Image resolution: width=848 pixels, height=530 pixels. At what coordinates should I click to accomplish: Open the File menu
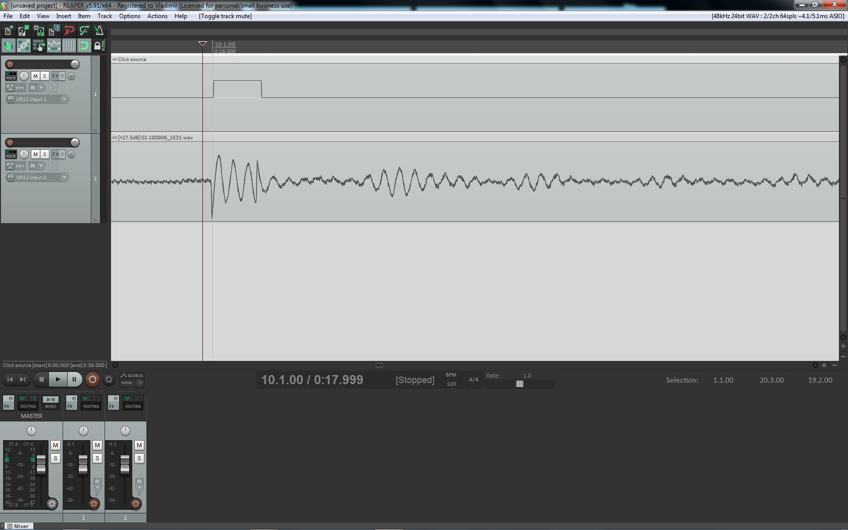[x=8, y=16]
